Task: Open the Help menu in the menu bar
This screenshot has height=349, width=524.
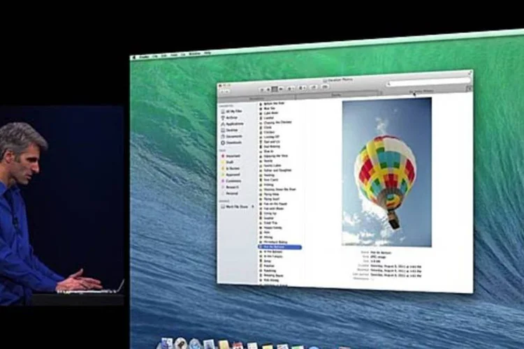Action: (x=208, y=53)
